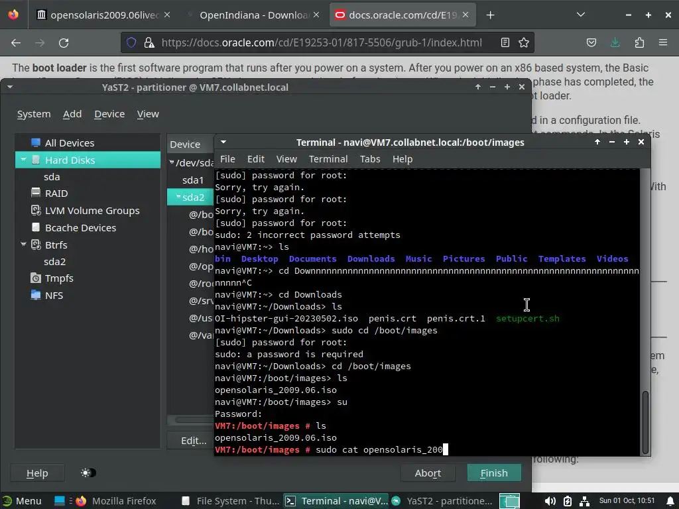
Task: Click the show desktop taskbar icon
Action: (59, 501)
